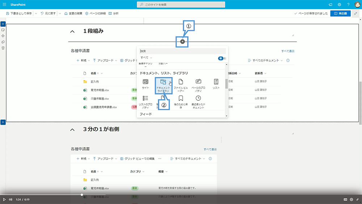Click the video progress bar handle
Image resolution: width=362 pixels, height=204 pixels.
[x=82, y=195]
